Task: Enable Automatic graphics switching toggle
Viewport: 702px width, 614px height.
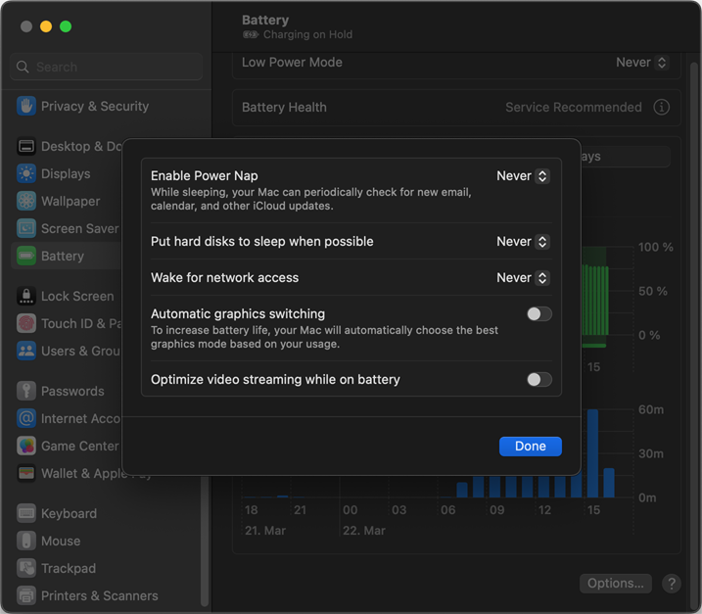Action: 538,314
